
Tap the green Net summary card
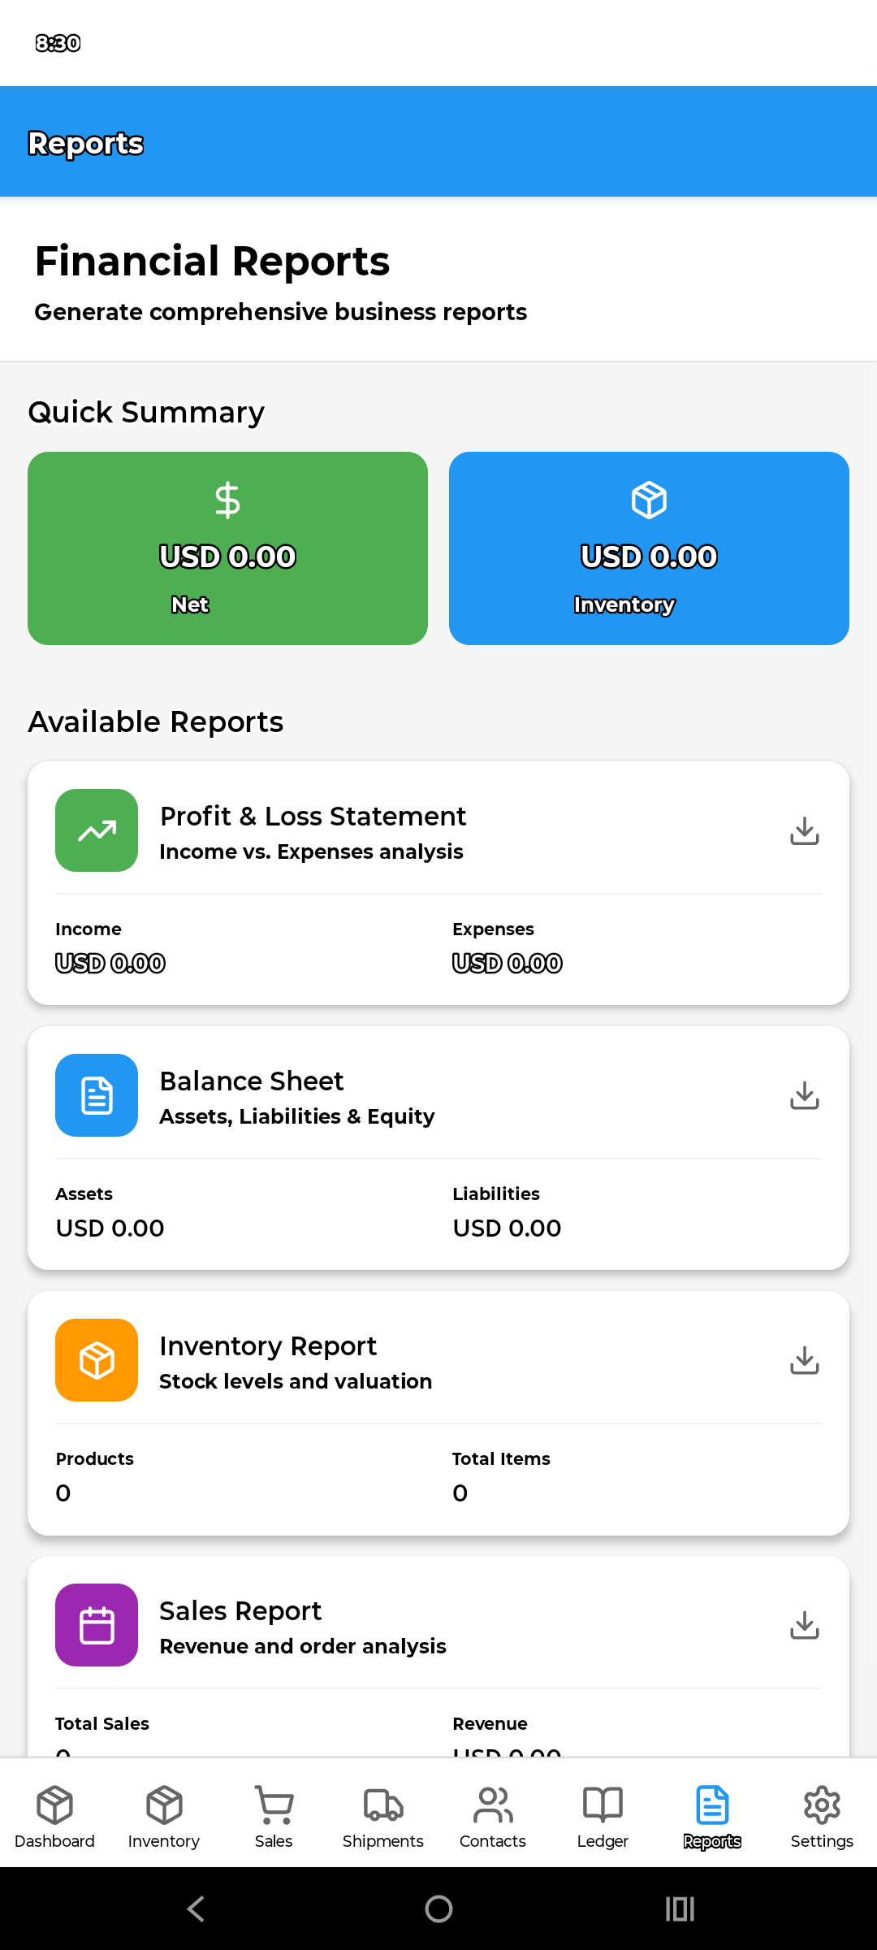227,548
